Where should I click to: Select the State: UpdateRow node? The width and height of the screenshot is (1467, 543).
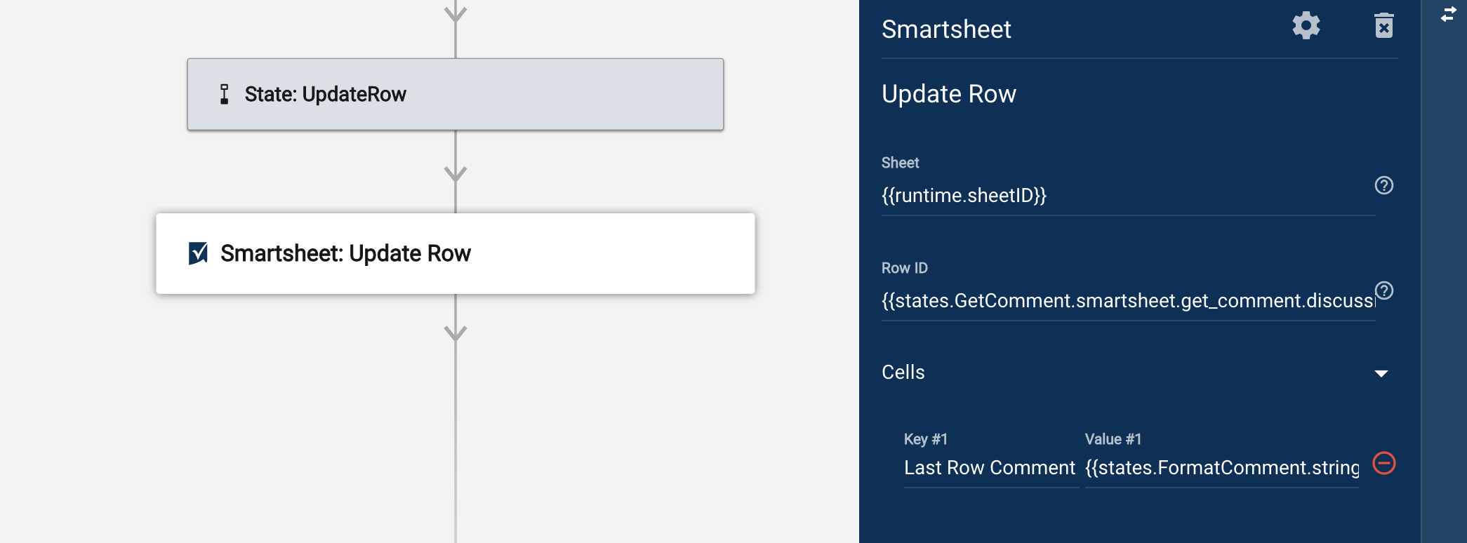[x=455, y=94]
